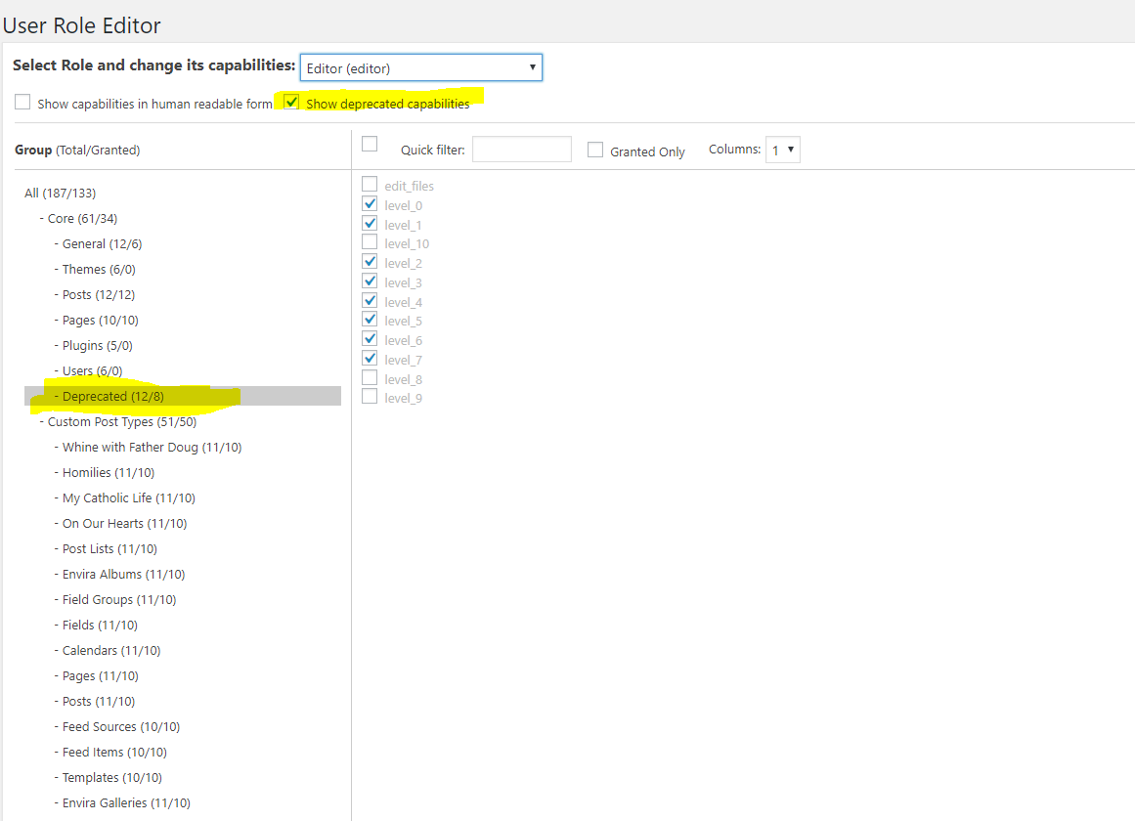Image resolution: width=1135 pixels, height=821 pixels.
Task: Tick the select-all checkbox beside Quick filter
Action: (370, 145)
